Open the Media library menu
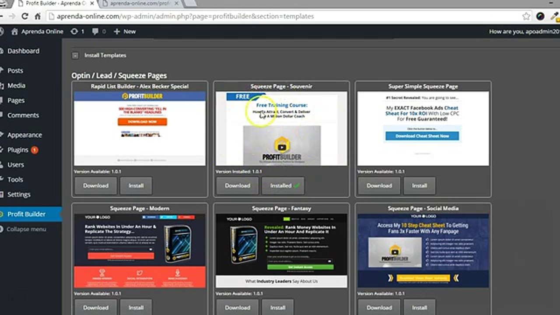The image size is (560, 315). click(16, 85)
